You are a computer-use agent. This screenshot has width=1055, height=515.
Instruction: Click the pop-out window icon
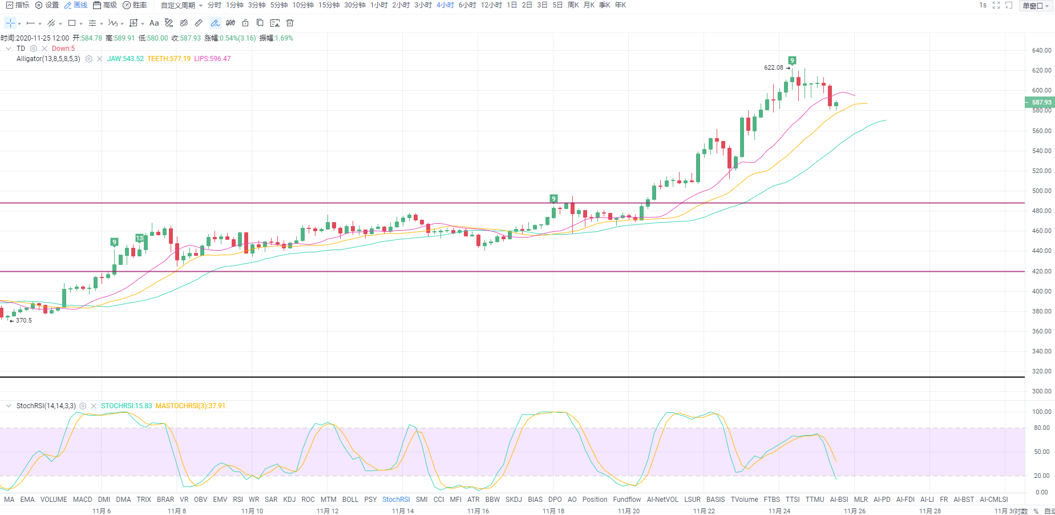tap(1009, 5)
